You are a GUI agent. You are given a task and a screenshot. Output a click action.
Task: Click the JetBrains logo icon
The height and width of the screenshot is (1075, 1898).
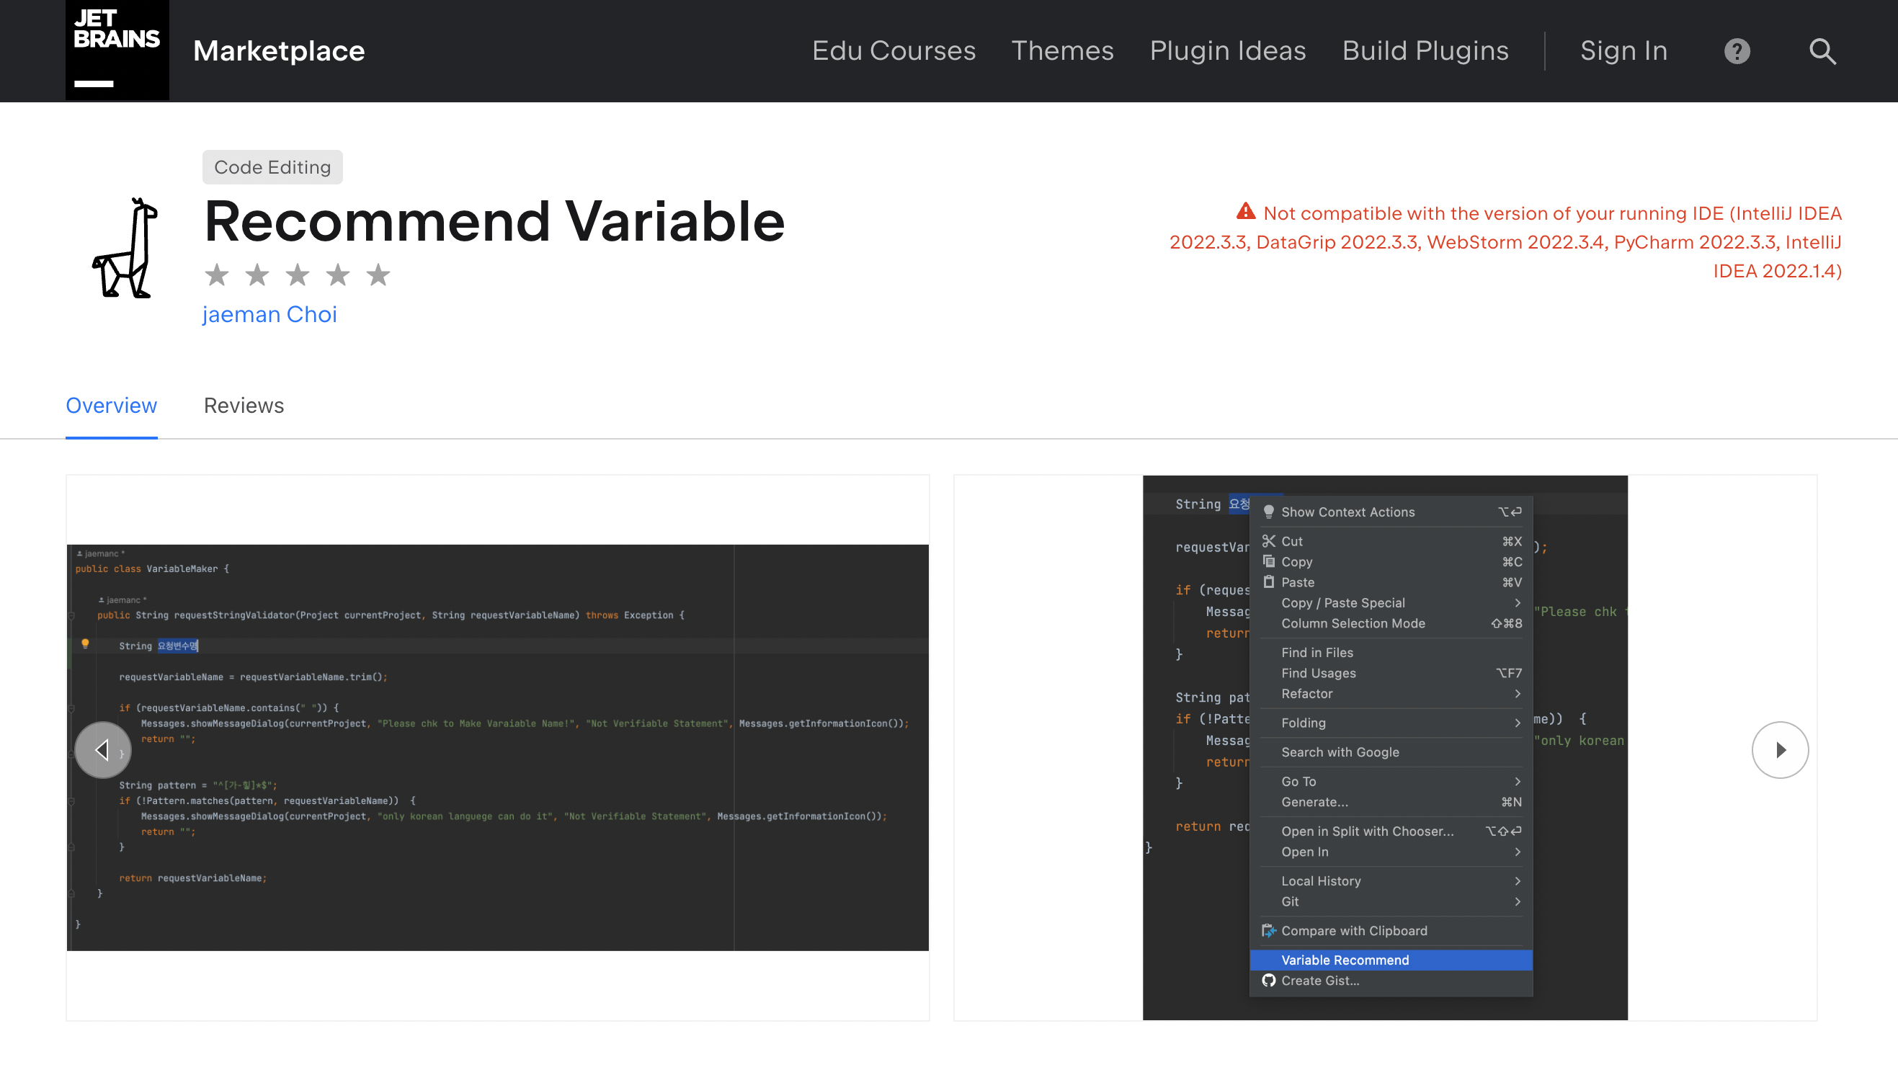pos(117,50)
